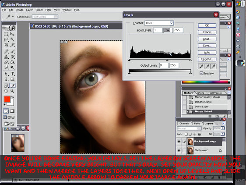
Task: Select the Slice tool
Action: click(12, 45)
